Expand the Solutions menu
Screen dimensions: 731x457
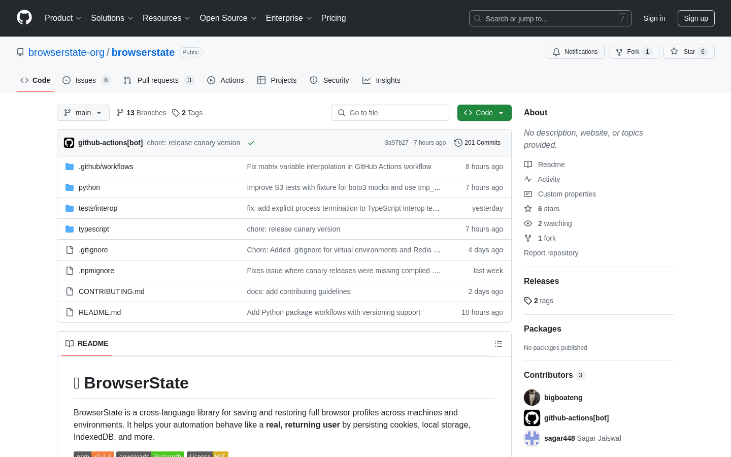click(x=112, y=18)
